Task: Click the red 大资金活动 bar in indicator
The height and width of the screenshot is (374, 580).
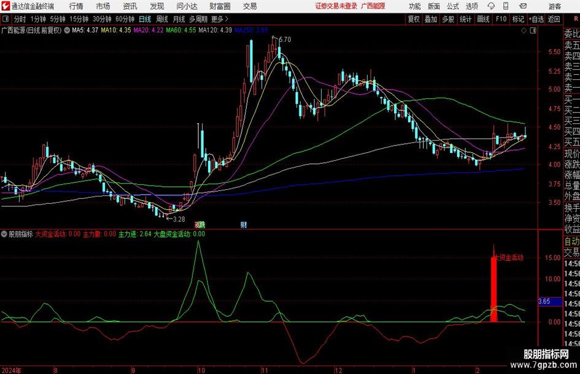Action: pyautogui.click(x=494, y=289)
